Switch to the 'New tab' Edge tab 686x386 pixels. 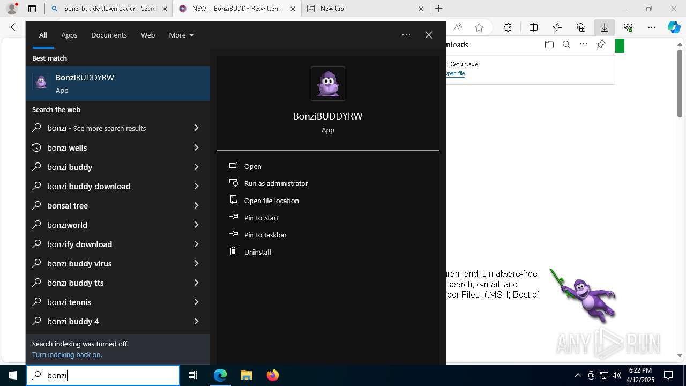click(364, 9)
